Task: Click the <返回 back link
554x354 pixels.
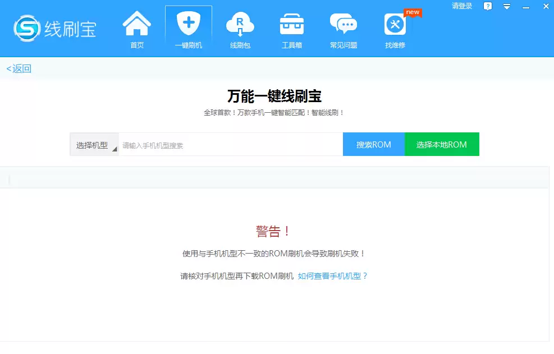Action: tap(19, 68)
